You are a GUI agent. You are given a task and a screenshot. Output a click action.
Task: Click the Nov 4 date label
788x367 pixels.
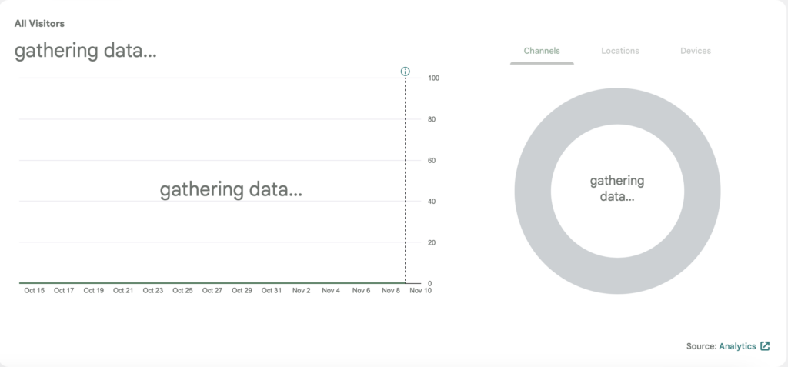[331, 291]
